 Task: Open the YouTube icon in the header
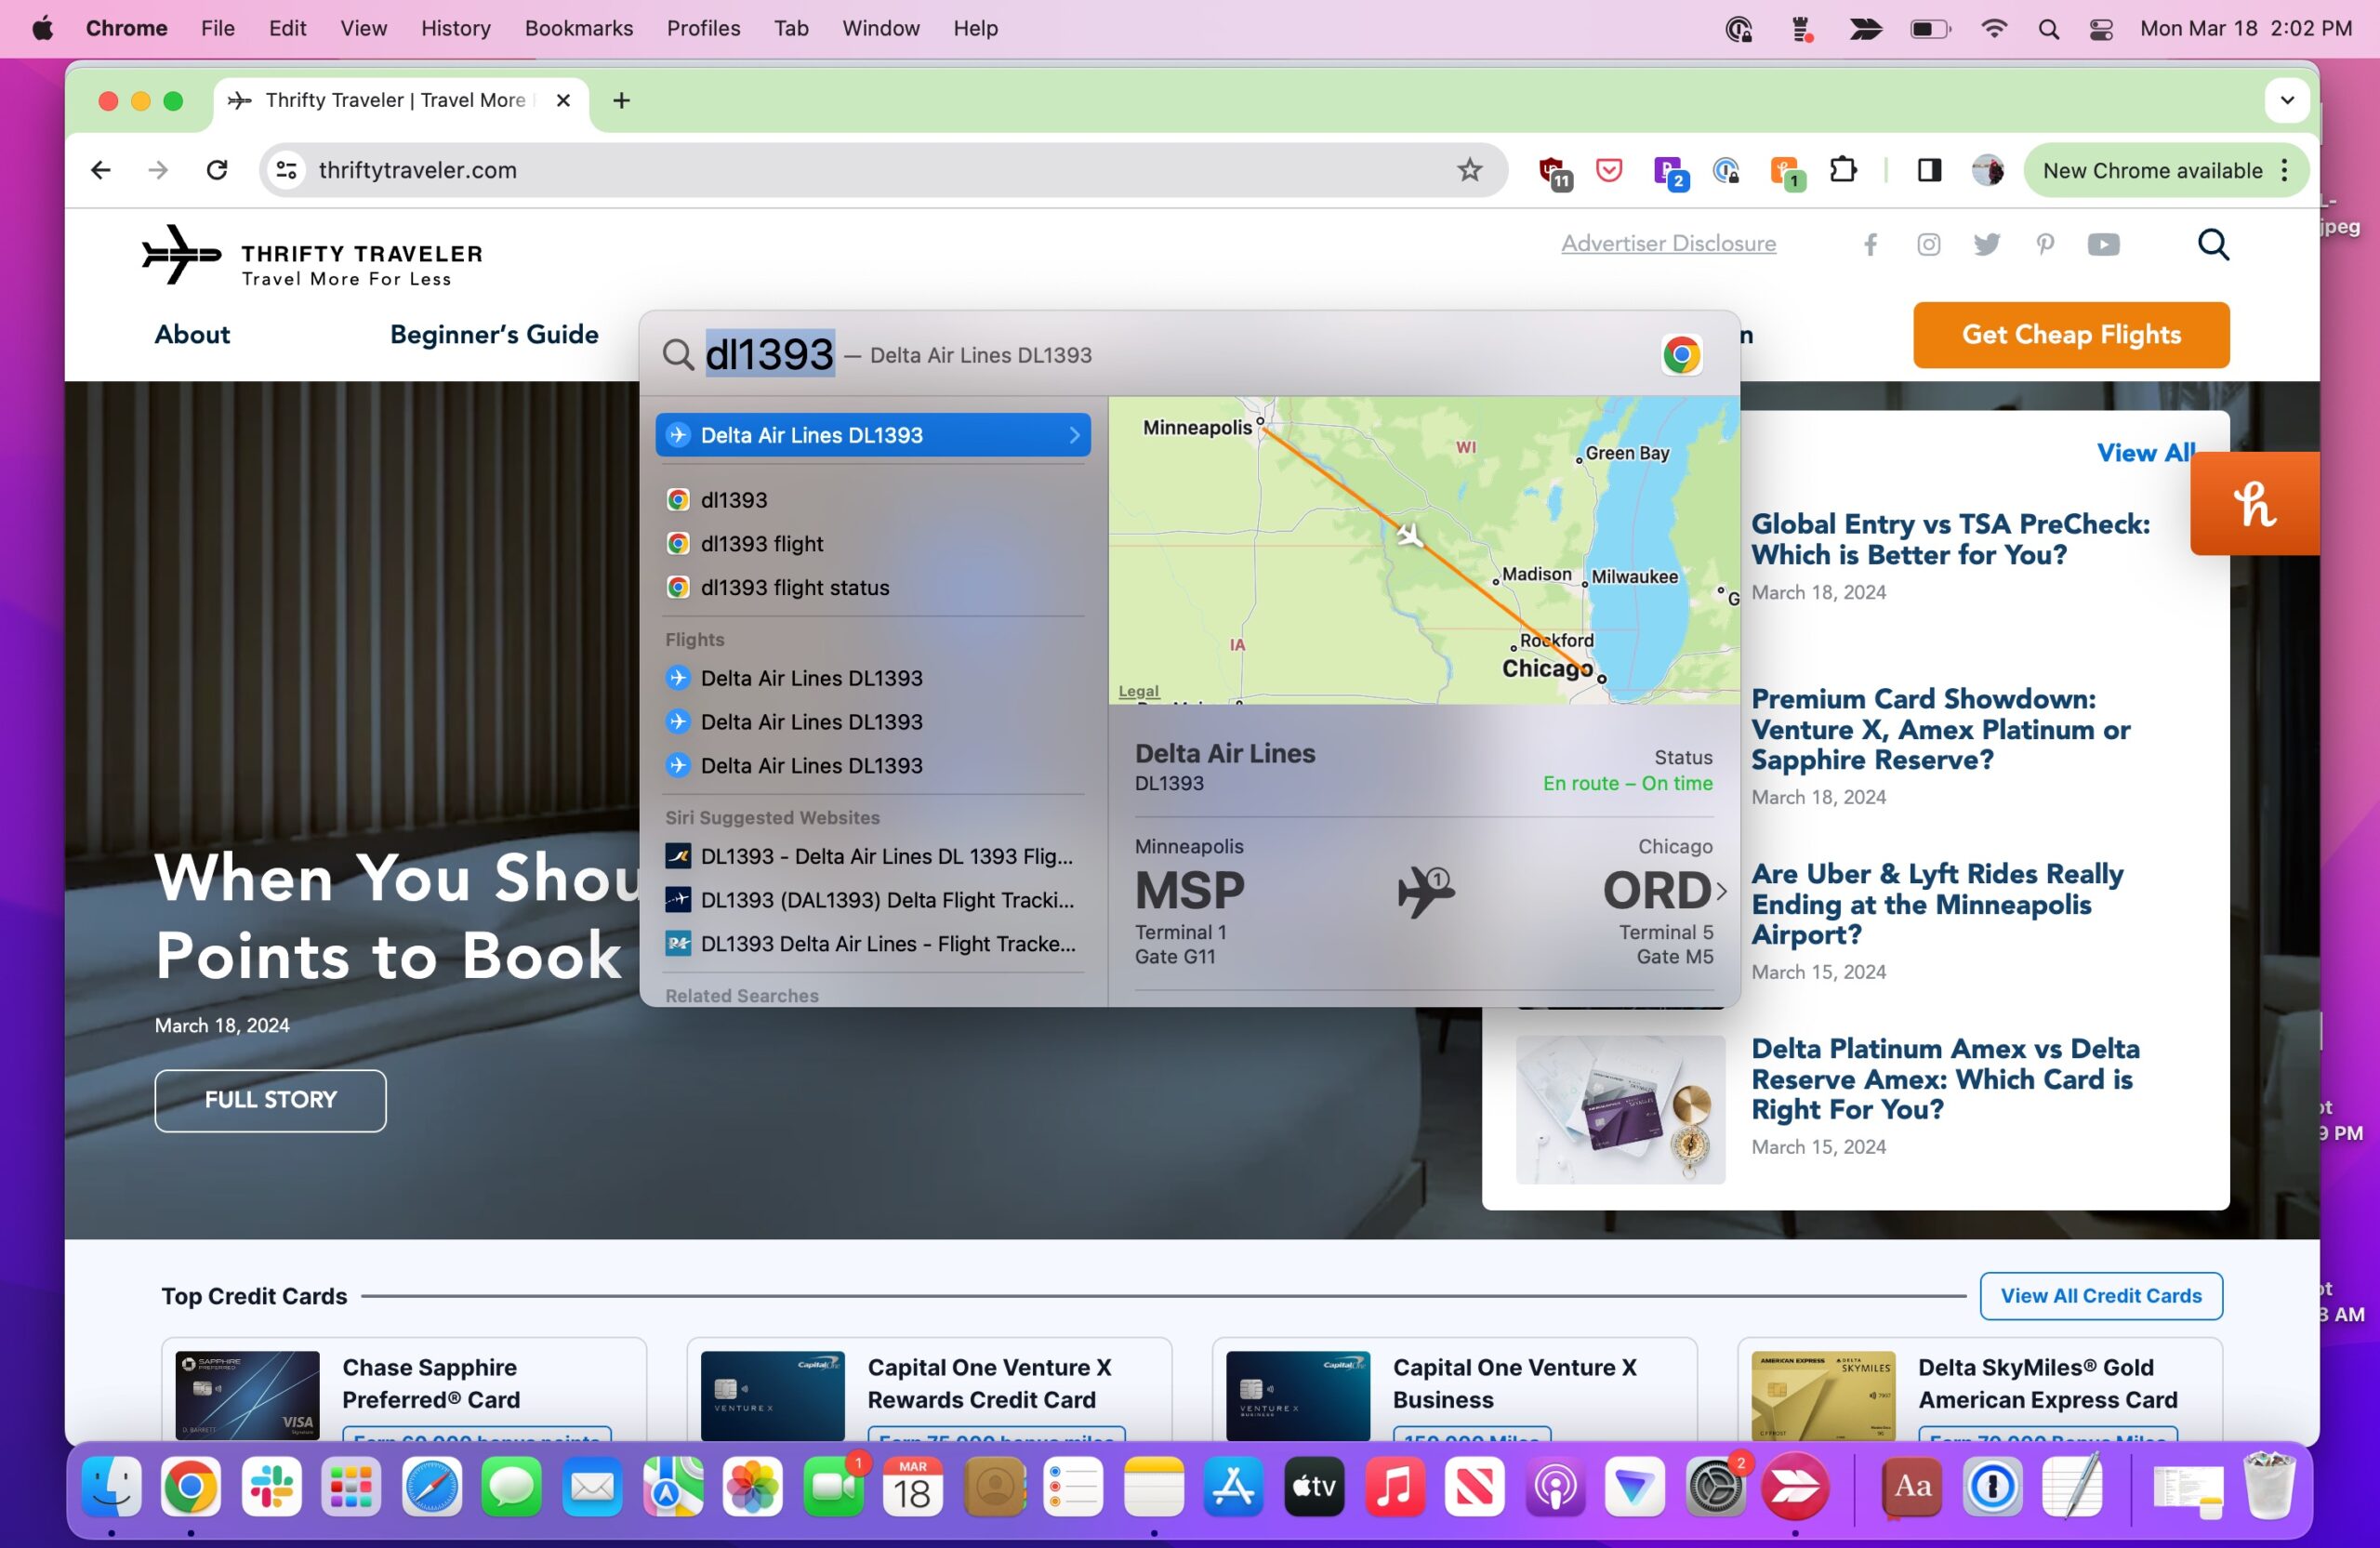[2104, 244]
